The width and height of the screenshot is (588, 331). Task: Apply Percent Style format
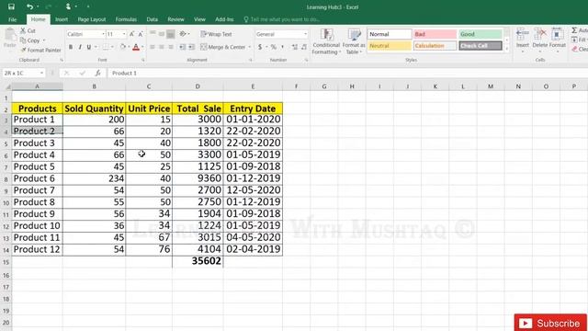[x=274, y=47]
